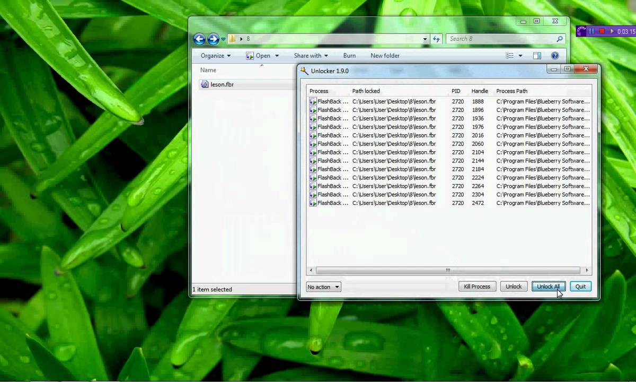Click handle value 2060
Viewport: 636px width, 382px height.
pos(478,144)
